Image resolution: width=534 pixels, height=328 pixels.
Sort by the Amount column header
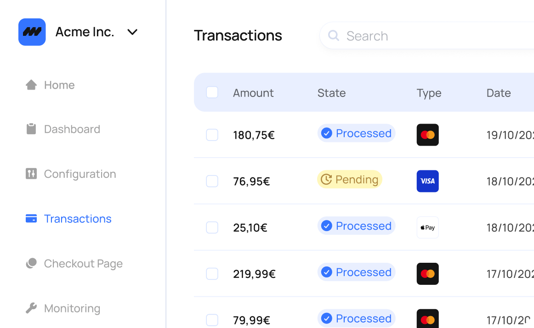pos(253,93)
